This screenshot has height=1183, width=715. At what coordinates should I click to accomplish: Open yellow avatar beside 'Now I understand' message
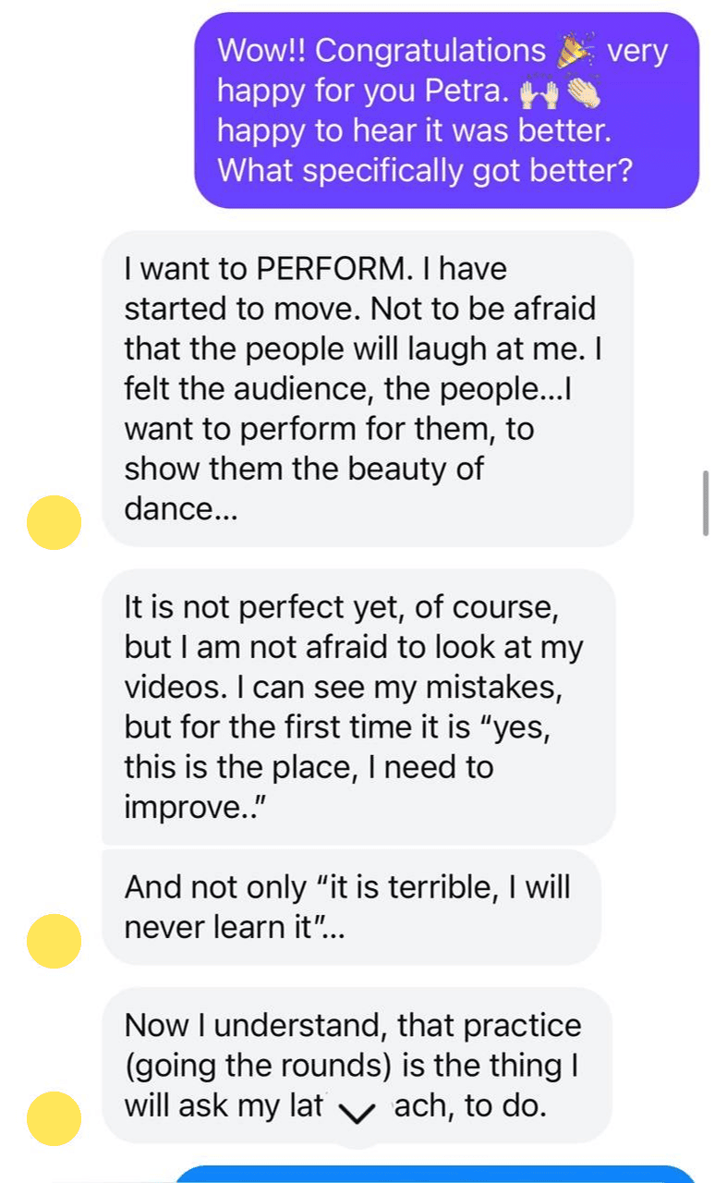pos(54,1118)
